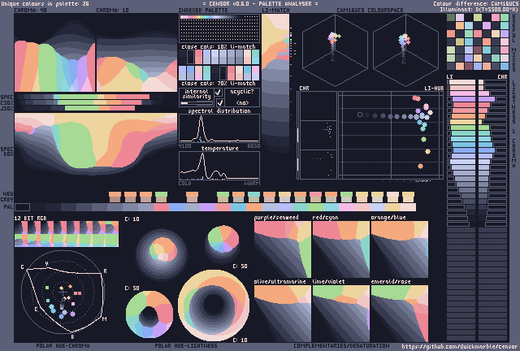This screenshot has height=351, width=520.
Task: Click the hollow circle marker in LI-HUE plot
Action: click(359, 115)
